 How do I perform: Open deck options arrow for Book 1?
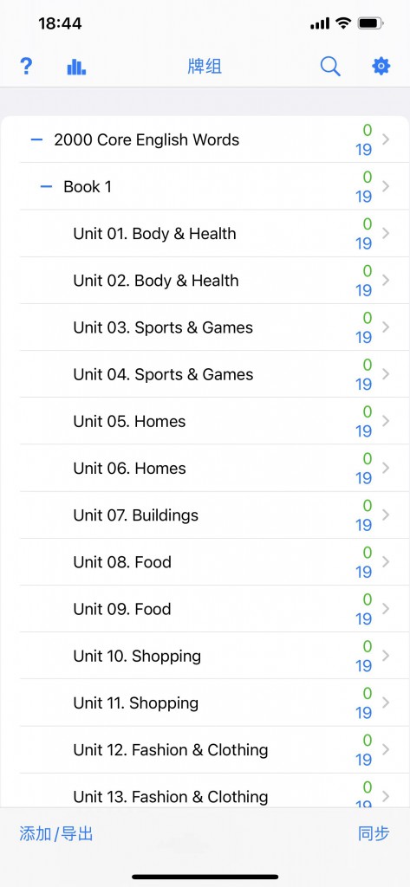pyautogui.click(x=387, y=186)
